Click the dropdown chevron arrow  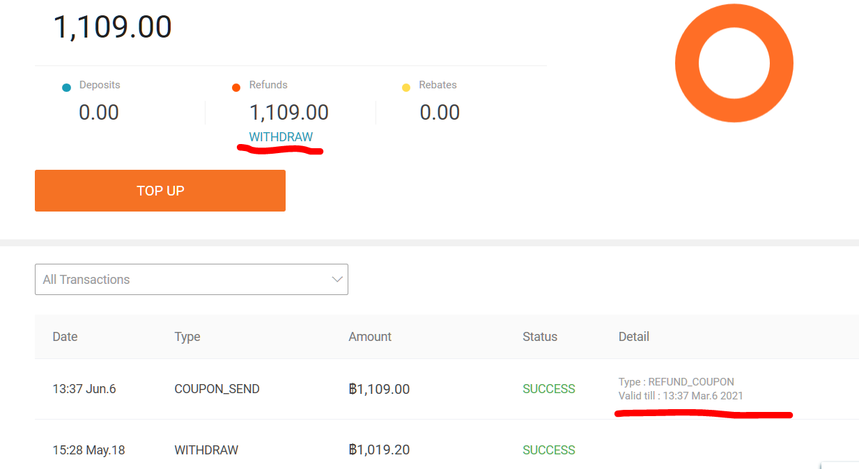click(x=337, y=280)
